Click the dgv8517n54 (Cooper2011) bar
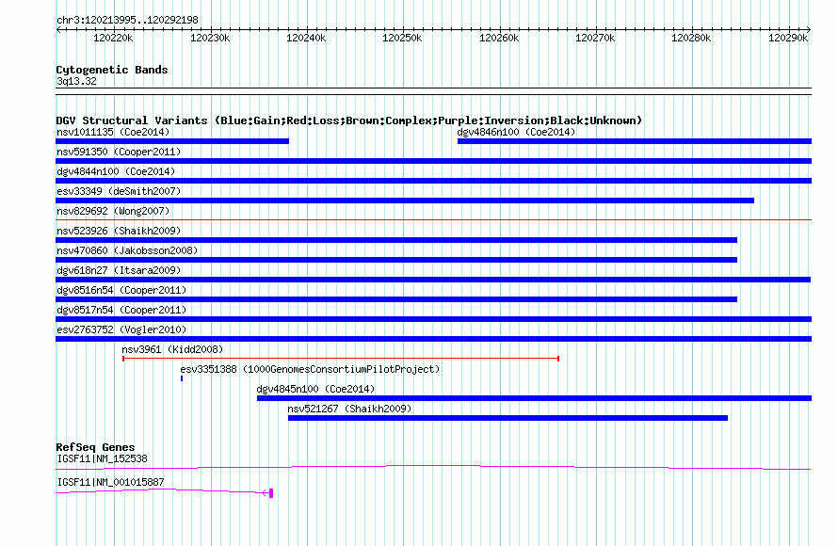 pyautogui.click(x=433, y=319)
